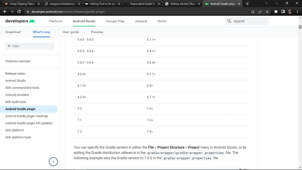Share this page via share icon
302x170 pixels.
click(260, 12)
